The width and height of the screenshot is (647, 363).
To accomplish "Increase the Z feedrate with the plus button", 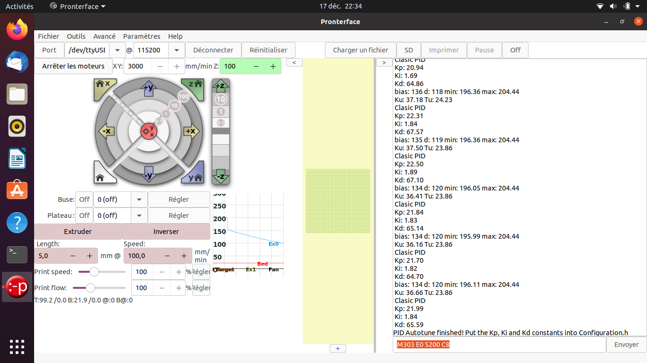I will point(273,66).
